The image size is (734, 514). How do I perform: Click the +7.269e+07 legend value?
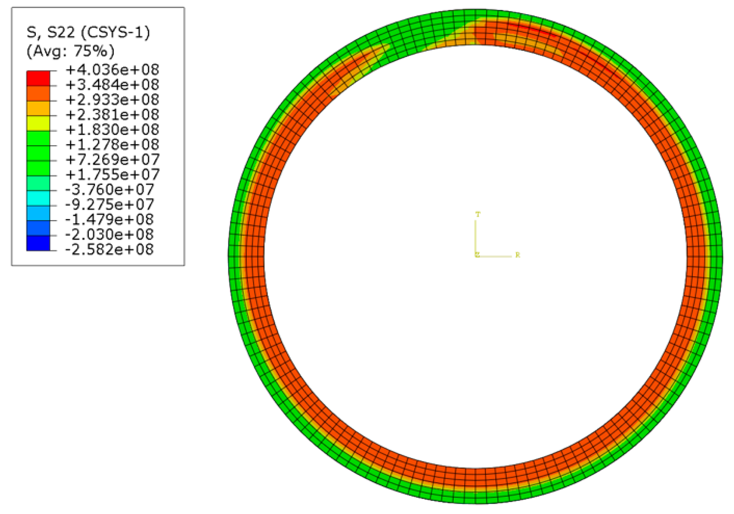coord(112,159)
